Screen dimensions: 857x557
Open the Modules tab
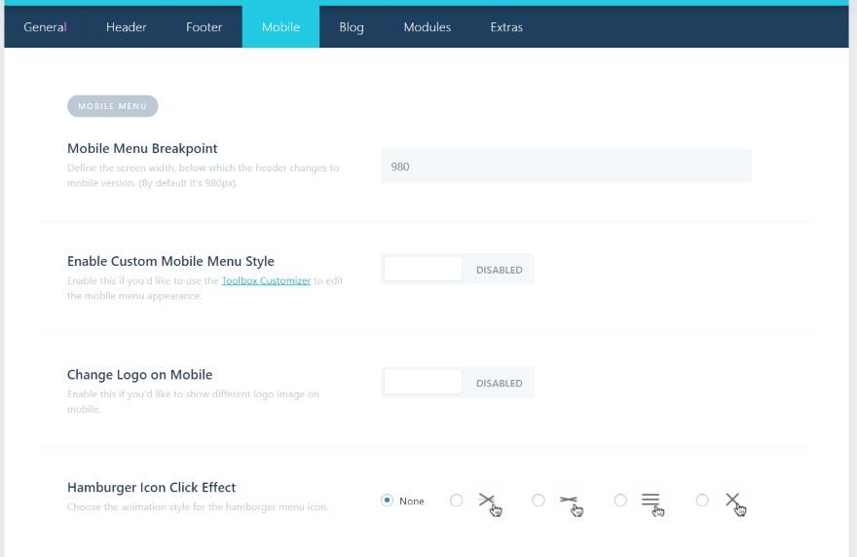[x=428, y=27]
